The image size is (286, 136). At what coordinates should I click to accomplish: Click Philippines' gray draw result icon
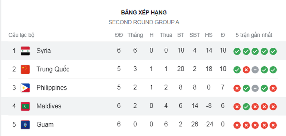255,88
